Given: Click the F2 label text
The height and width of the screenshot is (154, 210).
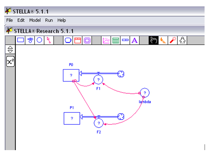Looking at the screenshot, I should [x=99, y=132].
